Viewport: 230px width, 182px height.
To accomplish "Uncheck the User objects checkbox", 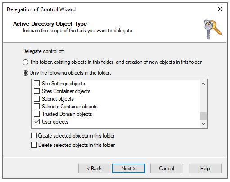I will point(36,122).
